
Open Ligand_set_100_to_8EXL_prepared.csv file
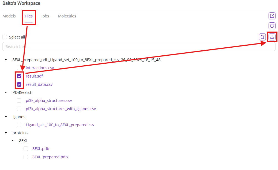pyautogui.click(x=60, y=125)
